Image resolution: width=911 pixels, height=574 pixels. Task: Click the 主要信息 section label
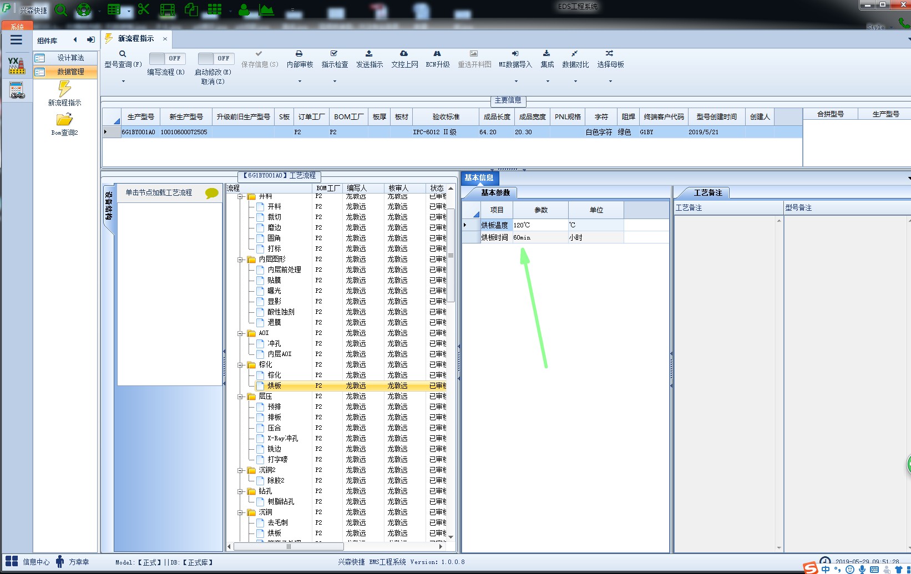click(x=508, y=100)
